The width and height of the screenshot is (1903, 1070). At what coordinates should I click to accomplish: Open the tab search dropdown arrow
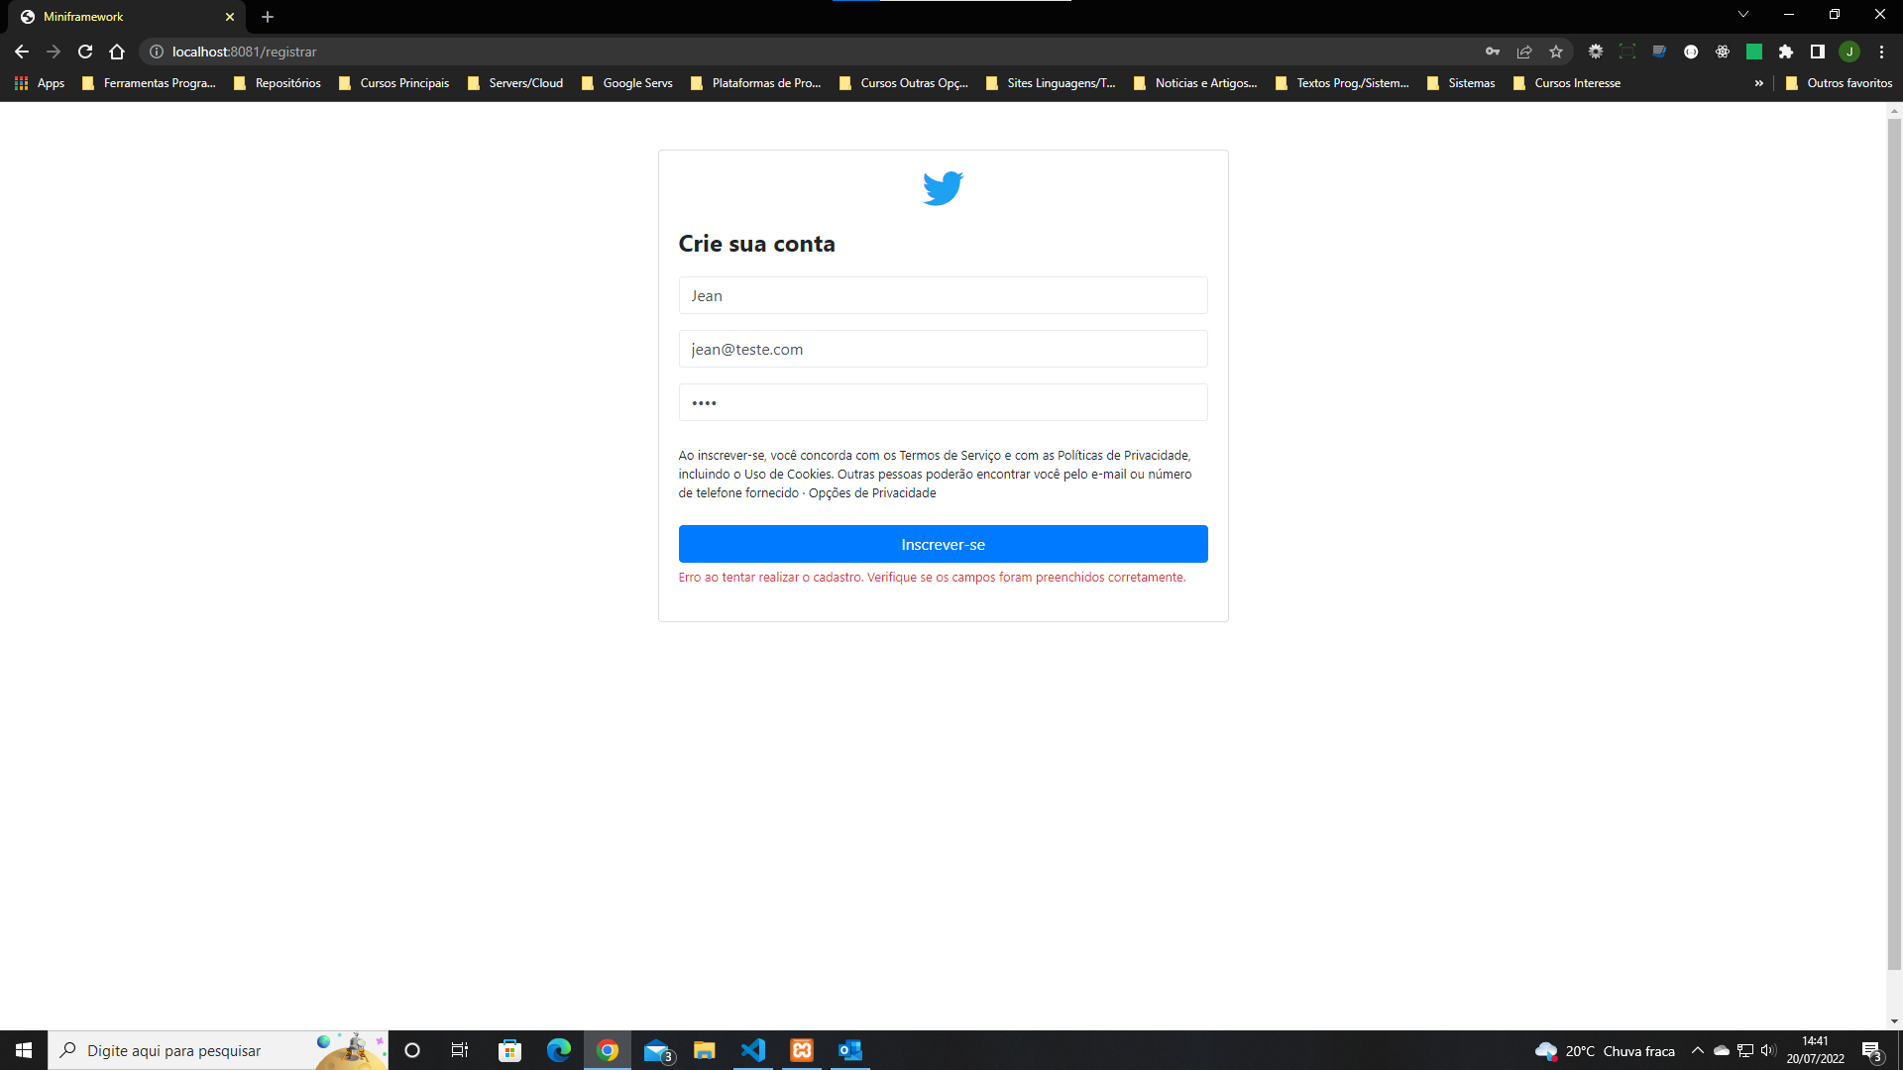coord(1743,14)
